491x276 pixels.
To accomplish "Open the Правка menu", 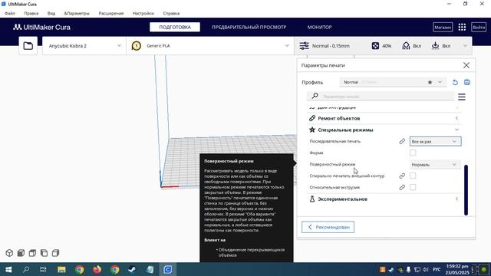I will coord(31,13).
